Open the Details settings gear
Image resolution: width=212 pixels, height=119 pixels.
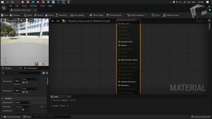click(47, 73)
